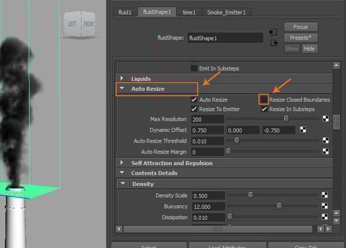The width and height of the screenshot is (346, 248).
Task: Open the Smoke_Emitter1 tab
Action: coord(226,12)
